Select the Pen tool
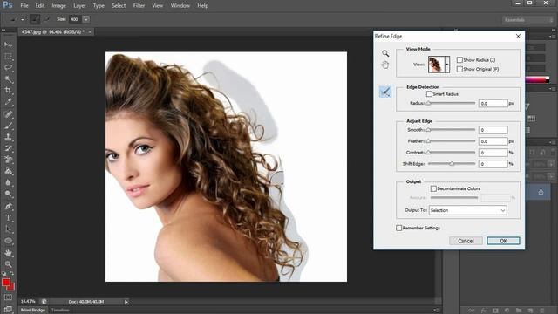 click(x=8, y=206)
